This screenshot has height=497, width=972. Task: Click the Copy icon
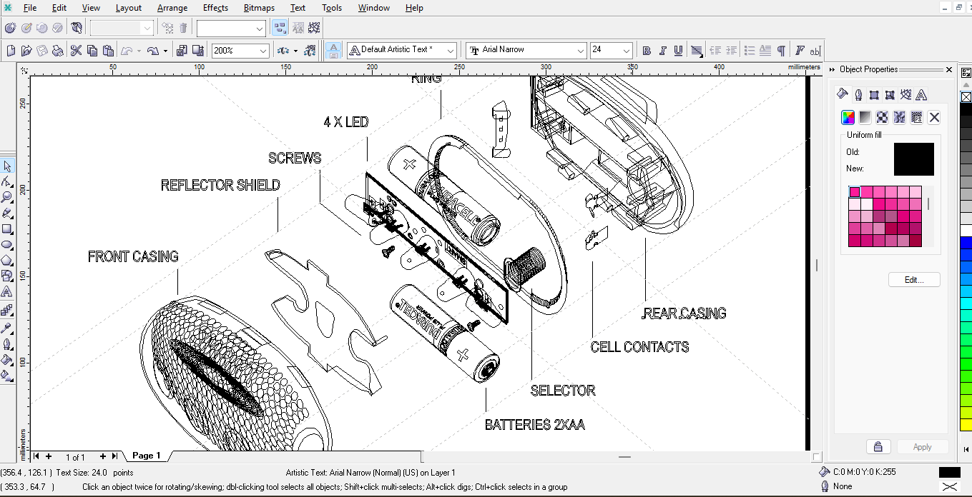coord(92,51)
